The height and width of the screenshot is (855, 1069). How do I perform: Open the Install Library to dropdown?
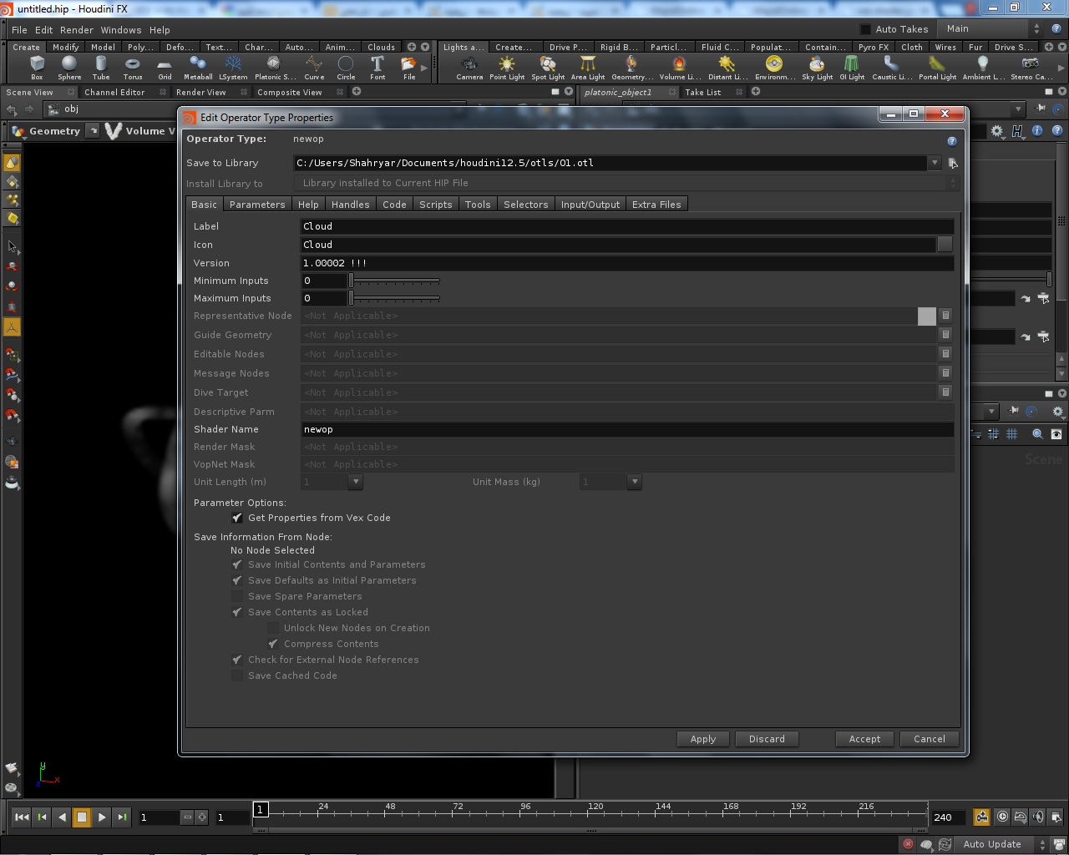tap(626, 183)
